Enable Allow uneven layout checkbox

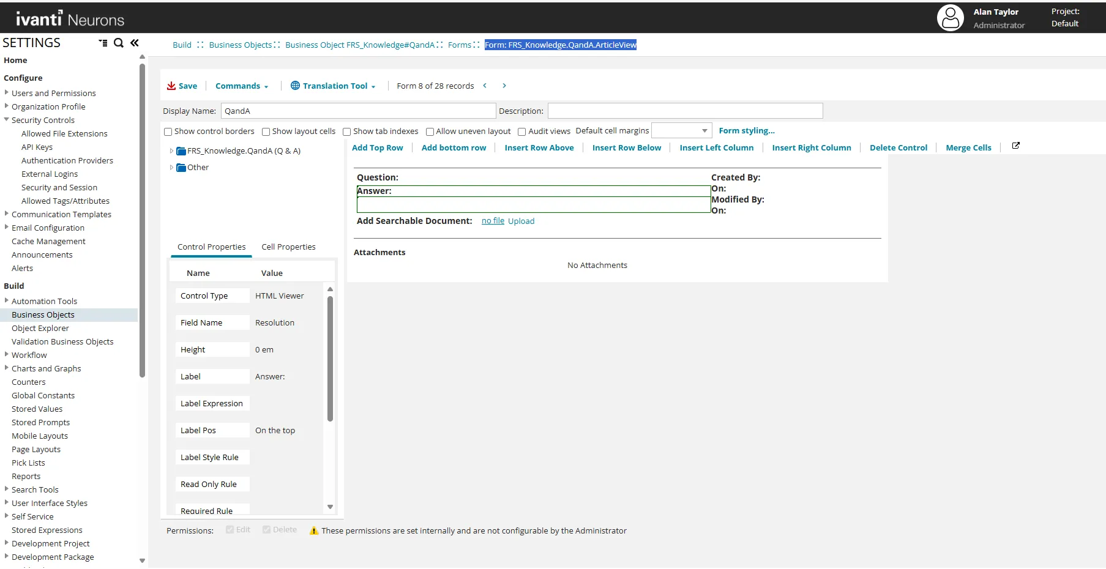click(430, 132)
